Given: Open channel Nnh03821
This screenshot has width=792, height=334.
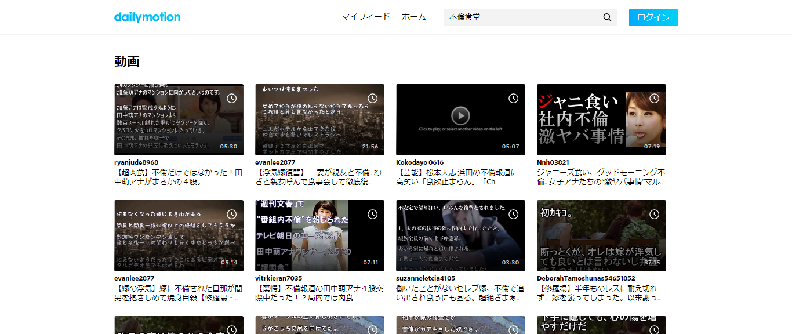Looking at the screenshot, I should tap(553, 162).
